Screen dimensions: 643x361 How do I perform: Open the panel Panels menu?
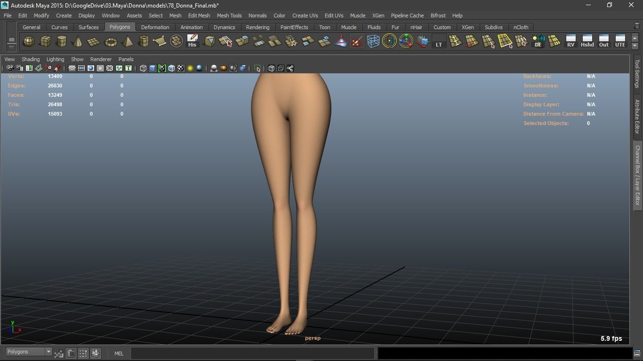126,59
